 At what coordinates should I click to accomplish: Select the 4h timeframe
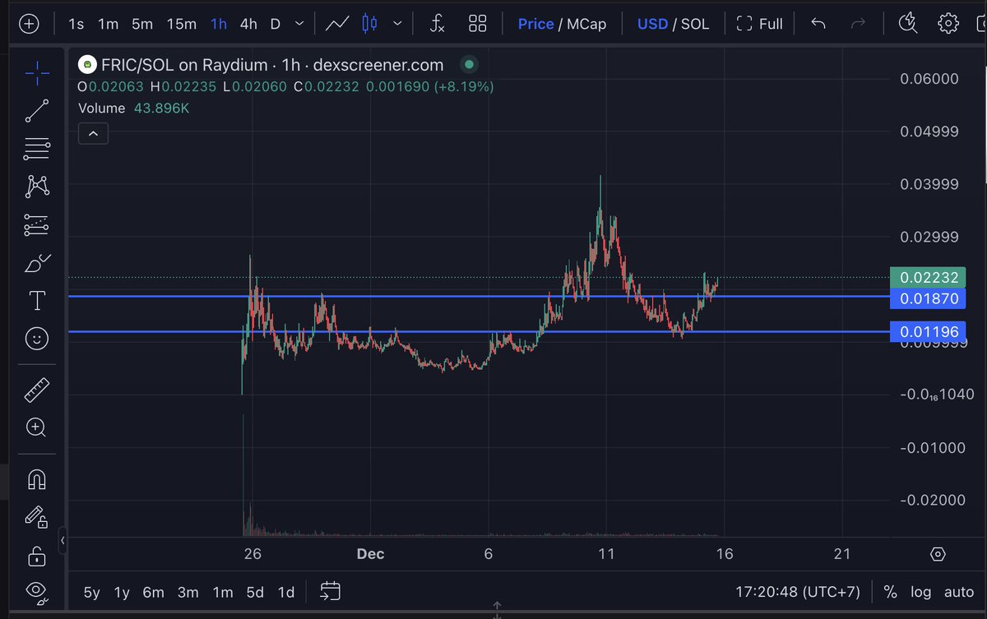coord(248,24)
